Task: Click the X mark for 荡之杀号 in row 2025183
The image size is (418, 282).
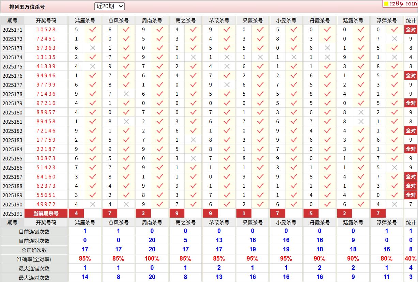Action: click(x=193, y=140)
